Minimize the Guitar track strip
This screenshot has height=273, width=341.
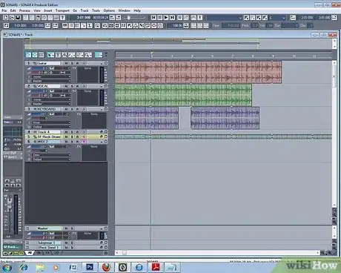[102, 63]
